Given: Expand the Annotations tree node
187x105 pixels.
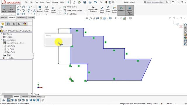Looking at the screenshot, I should (1, 40).
